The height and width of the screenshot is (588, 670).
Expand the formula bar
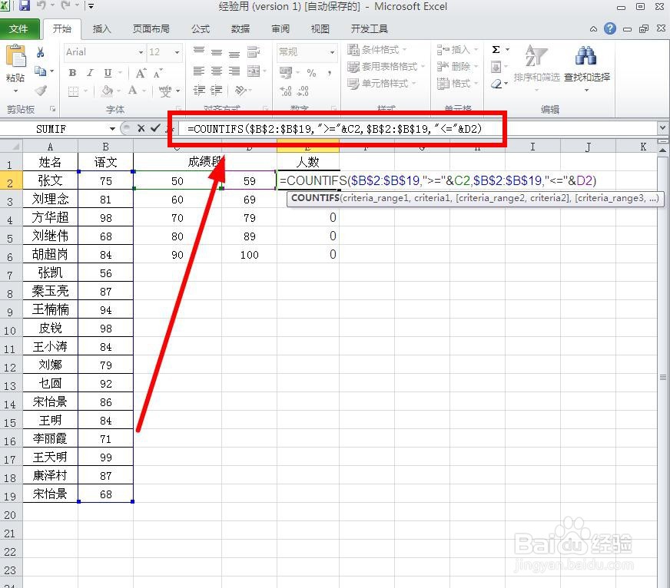click(x=662, y=127)
